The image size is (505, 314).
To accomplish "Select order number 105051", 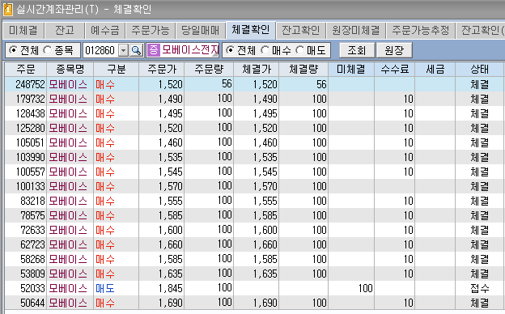I will [x=30, y=142].
